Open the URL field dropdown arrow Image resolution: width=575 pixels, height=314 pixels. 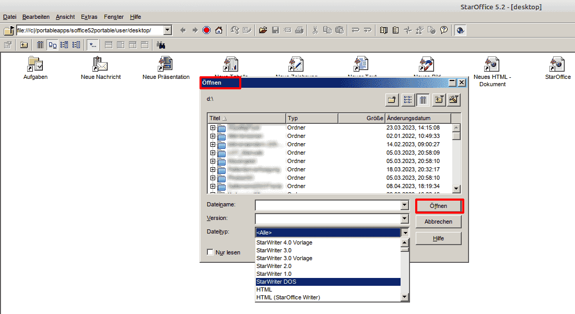(168, 30)
